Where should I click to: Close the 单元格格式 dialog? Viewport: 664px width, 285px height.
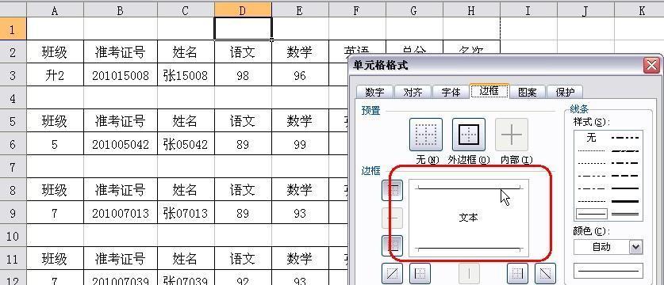pos(651,65)
